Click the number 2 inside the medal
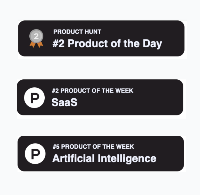200x195 pixels. 36,36
